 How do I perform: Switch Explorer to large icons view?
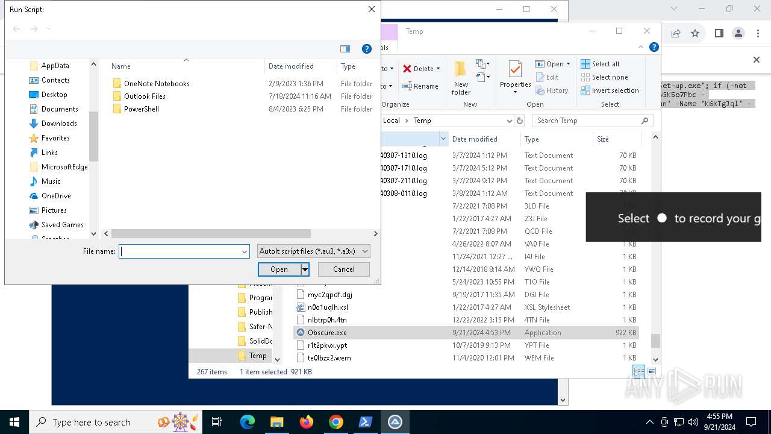[651, 371]
